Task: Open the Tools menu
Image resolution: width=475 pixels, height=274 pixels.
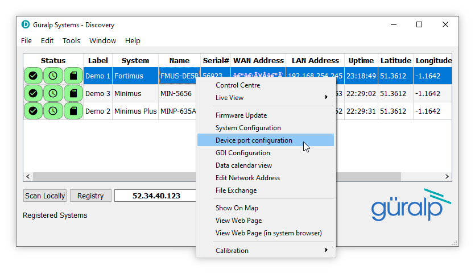Action: coord(71,40)
